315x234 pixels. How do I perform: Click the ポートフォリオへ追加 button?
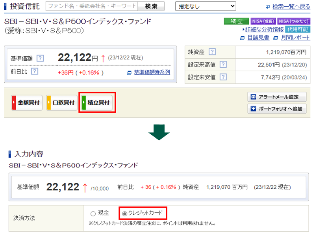coord(277,109)
